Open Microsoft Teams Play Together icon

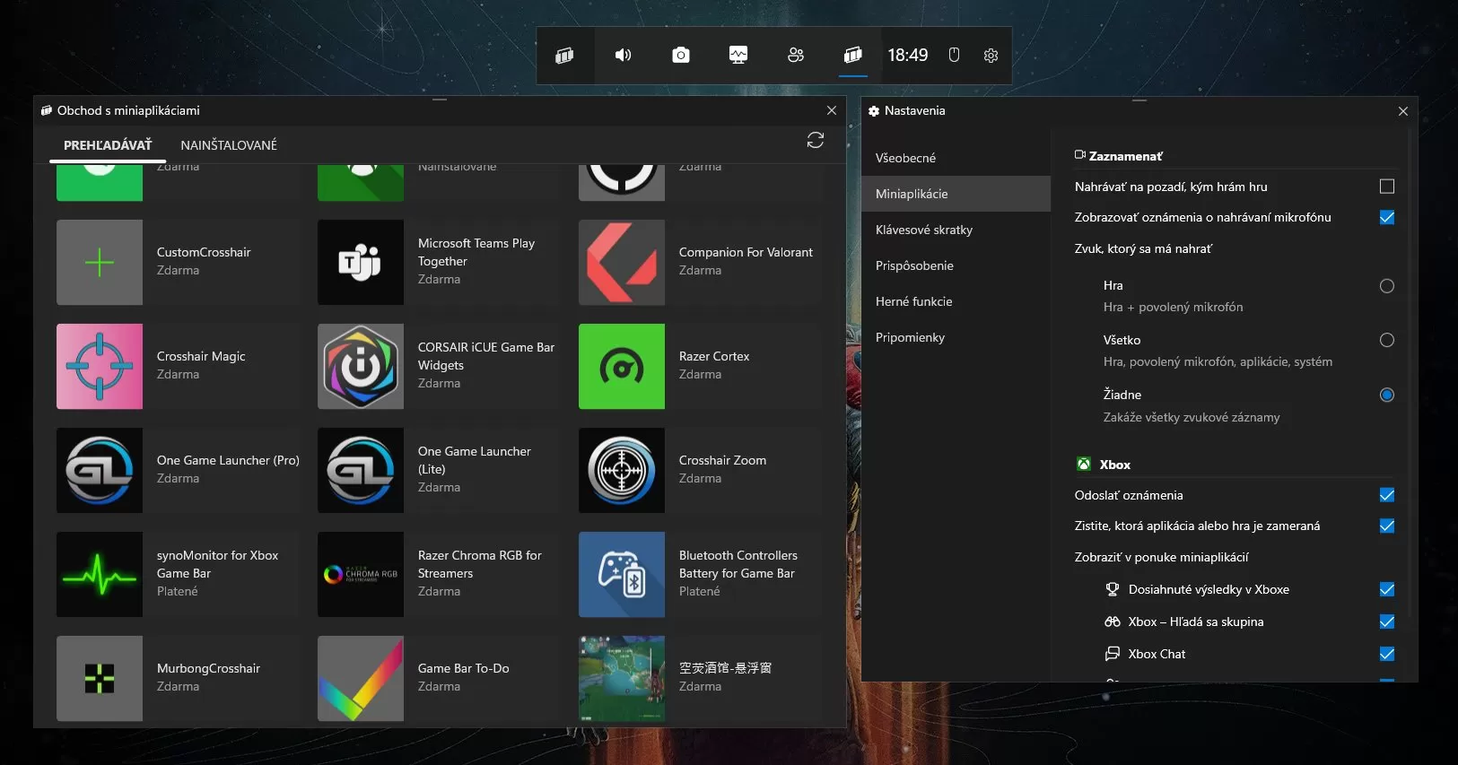[x=361, y=263]
